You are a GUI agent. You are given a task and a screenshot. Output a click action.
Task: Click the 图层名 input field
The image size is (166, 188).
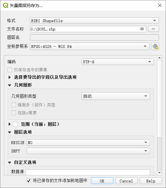(94, 38)
